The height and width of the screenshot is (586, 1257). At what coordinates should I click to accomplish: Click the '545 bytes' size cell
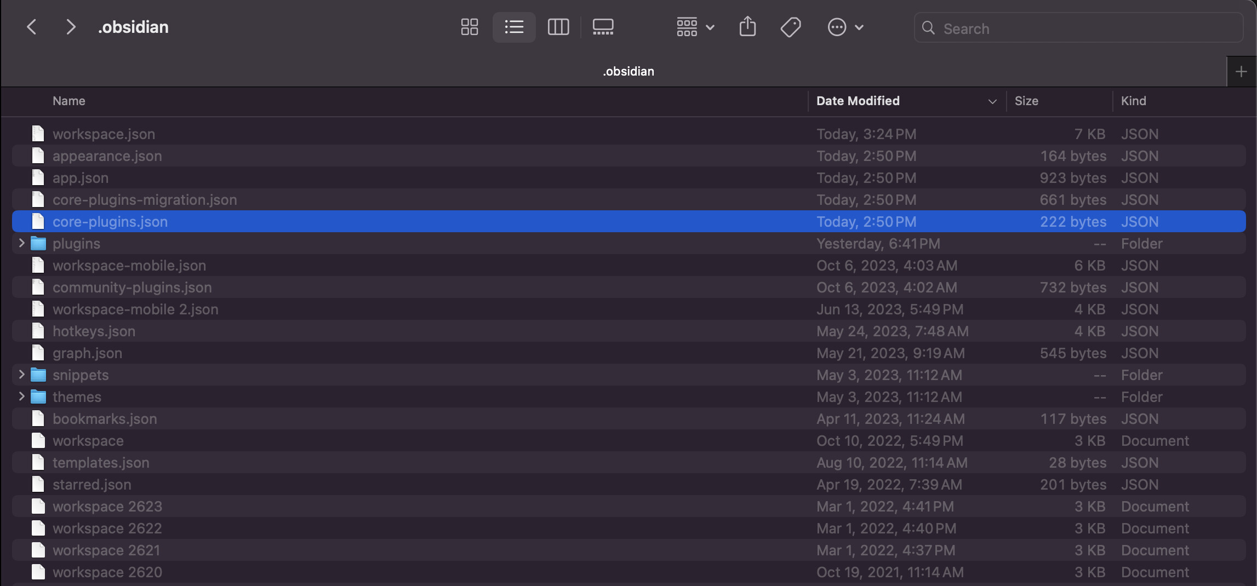[1073, 353]
